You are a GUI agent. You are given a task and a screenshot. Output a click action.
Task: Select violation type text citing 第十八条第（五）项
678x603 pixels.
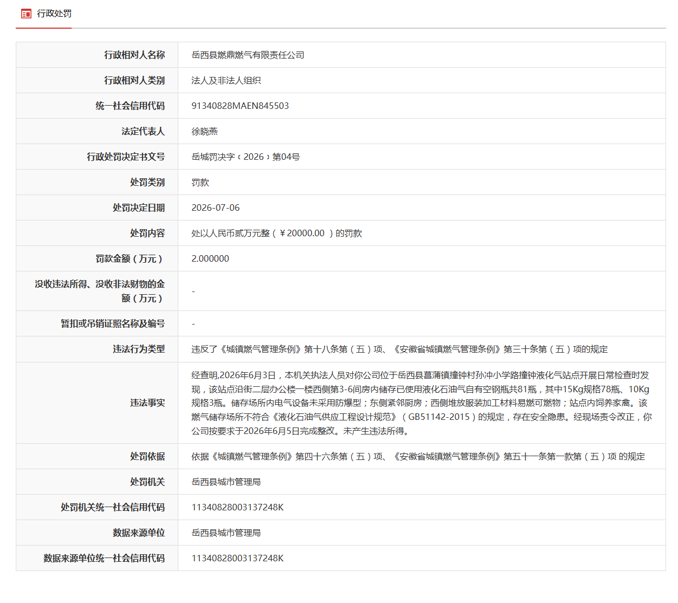point(399,349)
